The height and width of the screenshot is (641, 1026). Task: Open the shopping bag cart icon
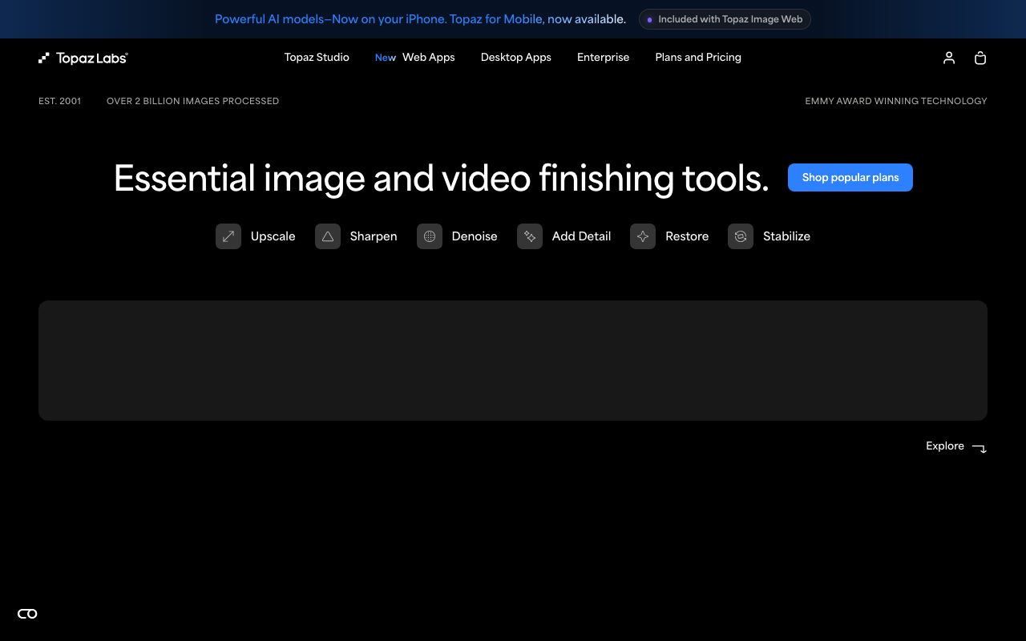click(980, 58)
